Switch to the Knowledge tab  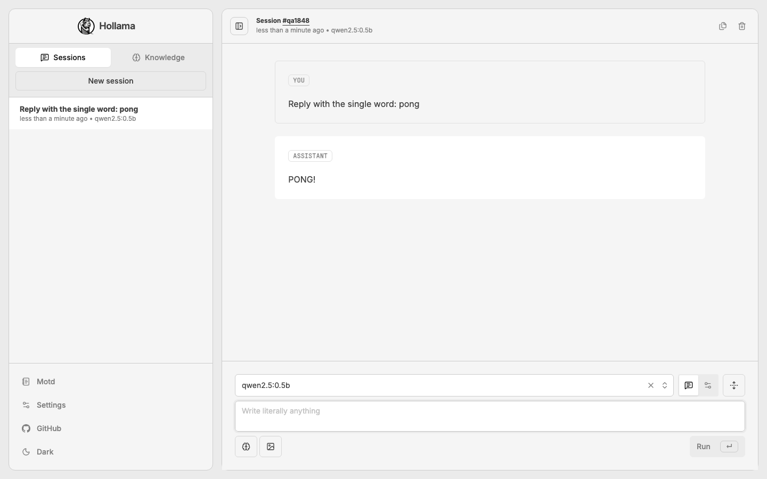point(158,57)
